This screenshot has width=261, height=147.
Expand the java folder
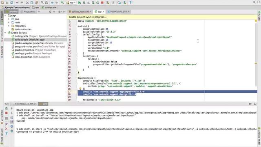pos(9,19)
